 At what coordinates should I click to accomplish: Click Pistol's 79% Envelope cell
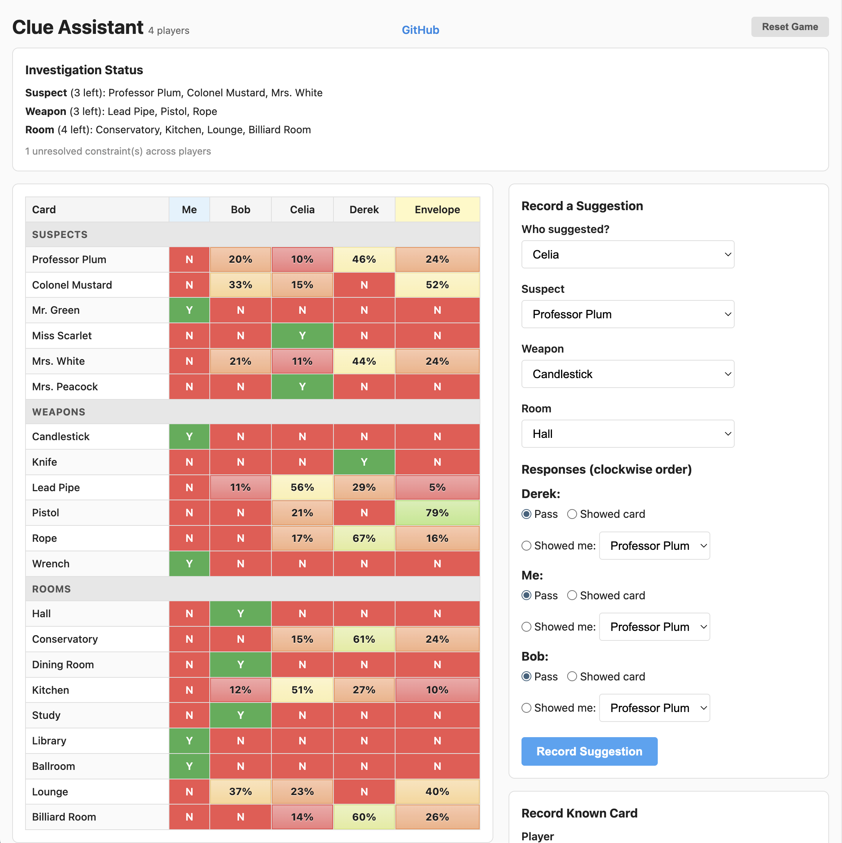(x=437, y=513)
